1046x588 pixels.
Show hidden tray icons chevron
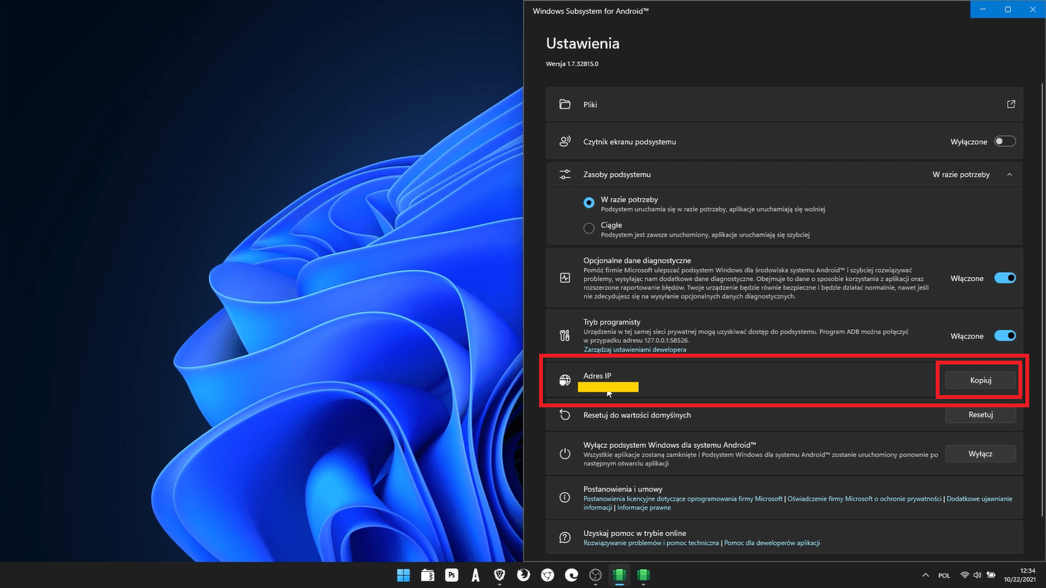point(927,575)
